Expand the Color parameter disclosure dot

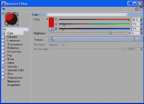pos(33,19)
